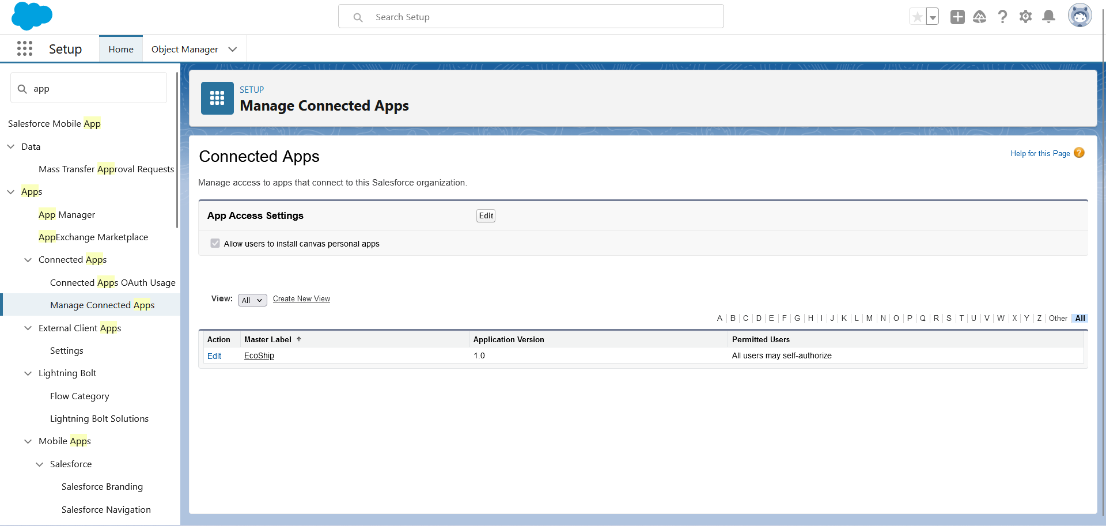Open the Trailhead guidance icon
1106x526 pixels.
tap(979, 17)
